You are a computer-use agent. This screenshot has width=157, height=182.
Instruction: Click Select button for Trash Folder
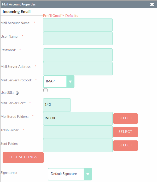pyautogui.click(x=125, y=132)
